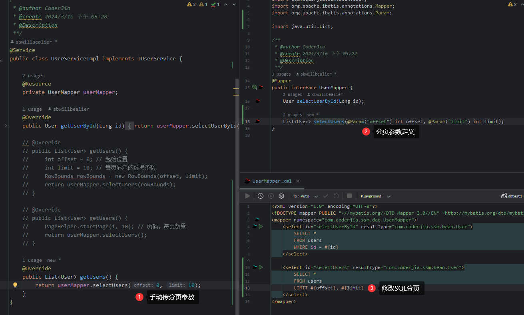
Task: Click the green implementations icon on line 15
Action: click(x=255, y=87)
